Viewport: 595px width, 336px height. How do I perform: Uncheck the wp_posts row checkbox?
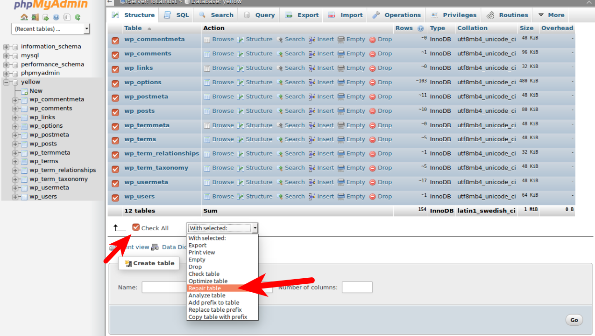[116, 112]
